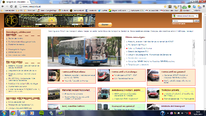Open the Facebook bookmark
The width and height of the screenshot is (206, 116).
pyautogui.click(x=91, y=10)
